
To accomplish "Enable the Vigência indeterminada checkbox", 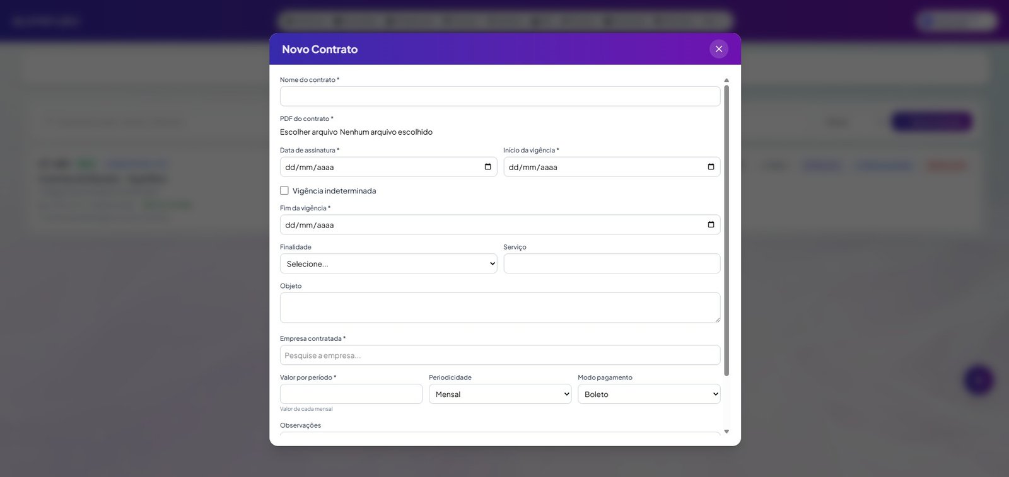I will [284, 190].
